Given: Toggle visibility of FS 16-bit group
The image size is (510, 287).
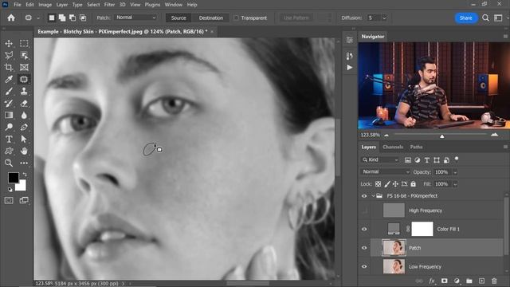Looking at the screenshot, I should coord(364,196).
